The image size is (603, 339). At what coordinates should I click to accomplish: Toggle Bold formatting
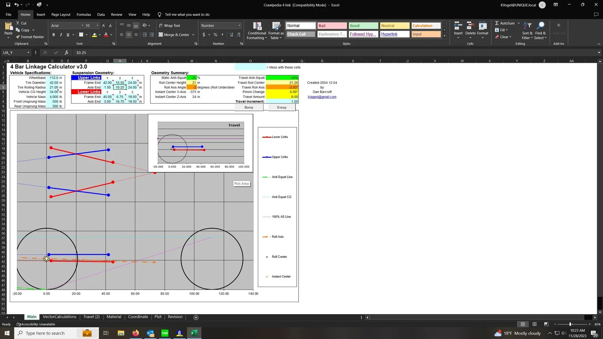54,35
